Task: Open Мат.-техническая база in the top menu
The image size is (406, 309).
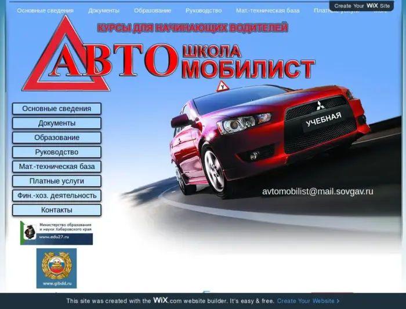Action: 268,10
